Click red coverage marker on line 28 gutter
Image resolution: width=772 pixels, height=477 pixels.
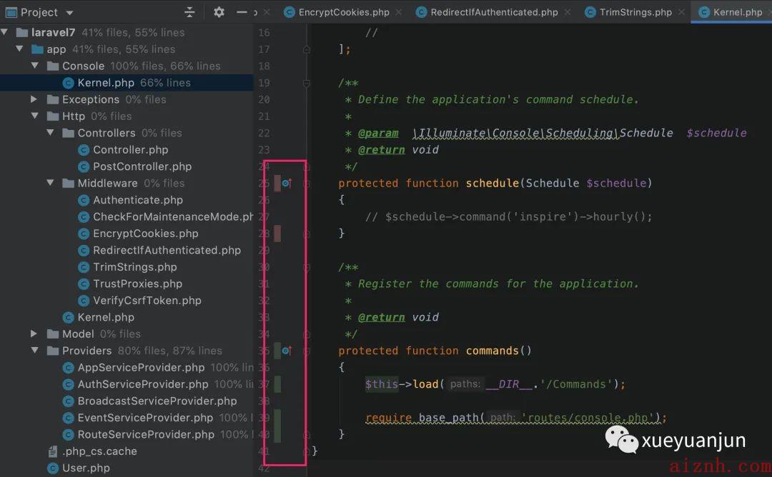[x=277, y=234]
